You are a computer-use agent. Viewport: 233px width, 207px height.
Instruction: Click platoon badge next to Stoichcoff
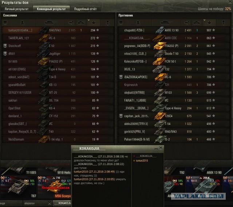5,46
